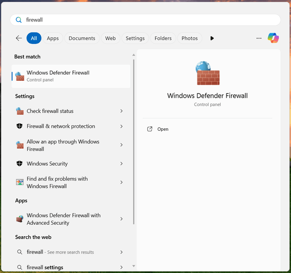The width and height of the screenshot is (291, 273).
Task: Select the Settings filter tab
Action: click(x=135, y=38)
